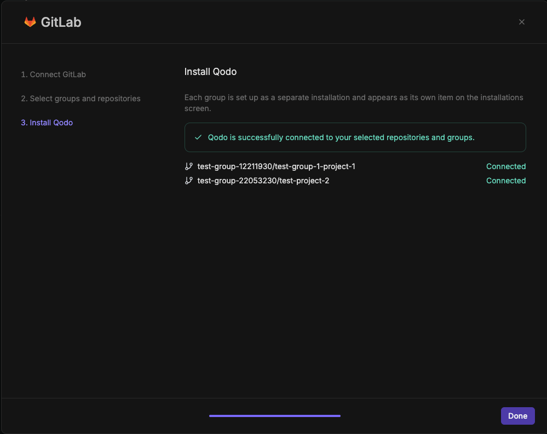Click the Done button

tap(517, 415)
